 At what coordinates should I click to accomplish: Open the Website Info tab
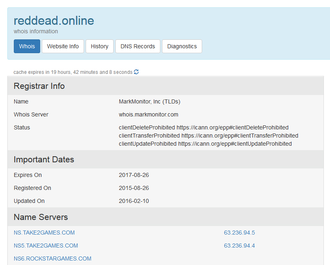point(63,46)
